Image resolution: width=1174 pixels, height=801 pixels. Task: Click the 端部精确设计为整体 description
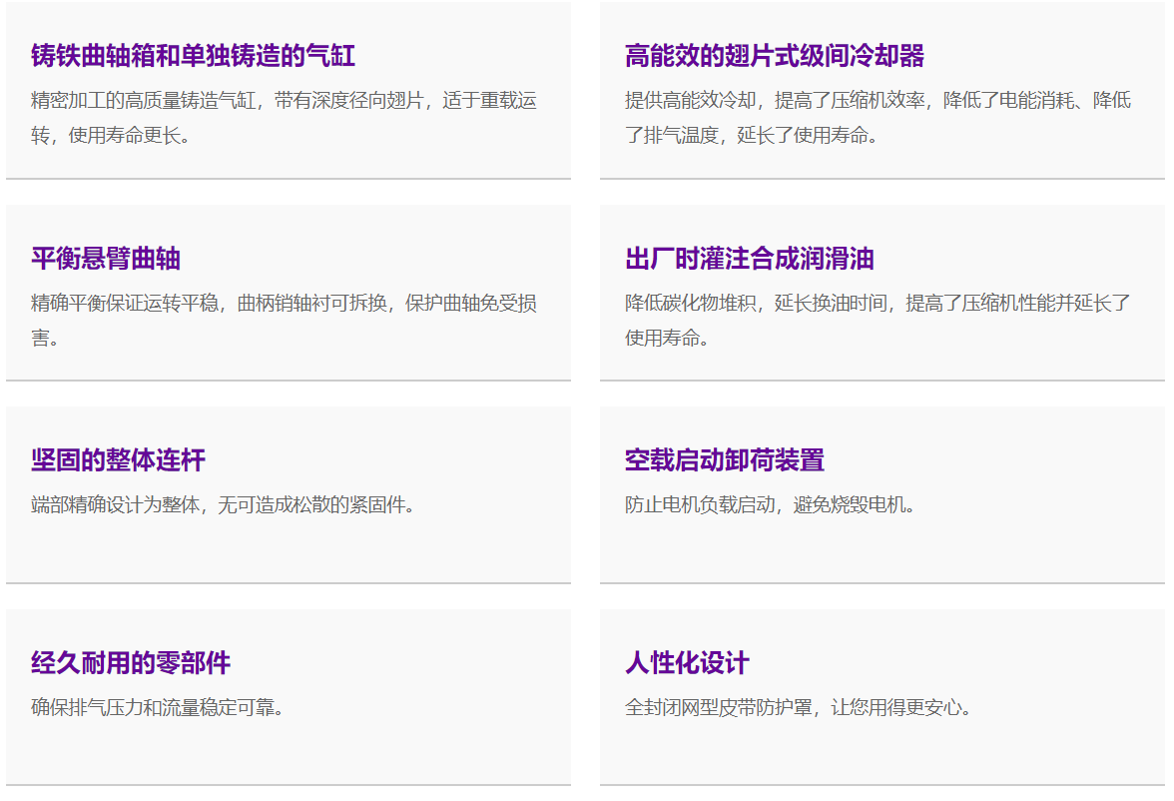coord(223,505)
